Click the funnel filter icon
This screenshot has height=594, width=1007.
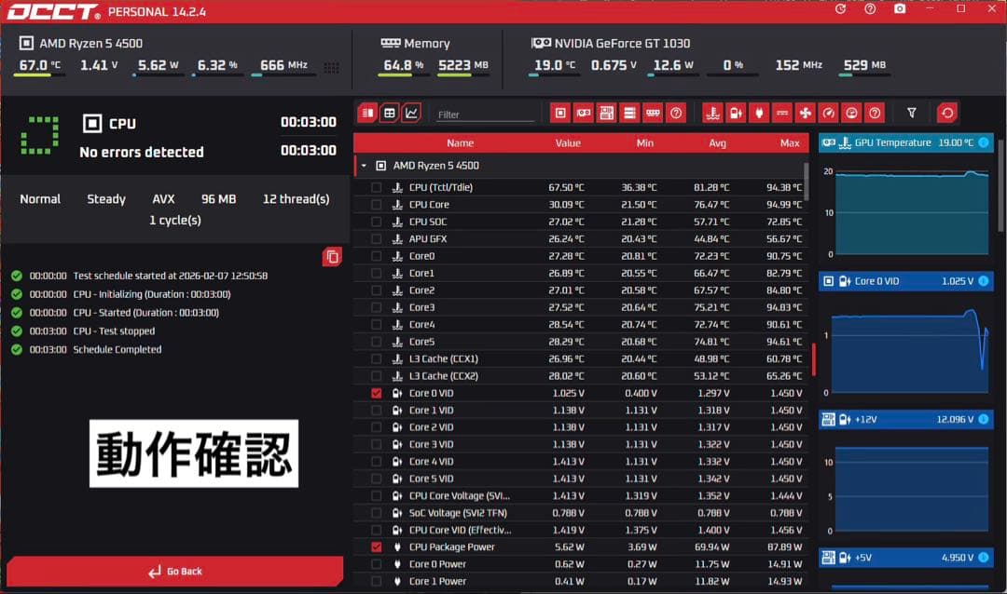pyautogui.click(x=912, y=114)
